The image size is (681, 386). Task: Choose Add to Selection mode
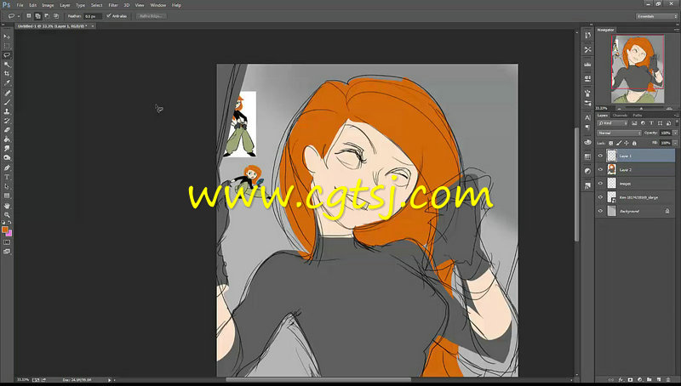click(x=37, y=16)
